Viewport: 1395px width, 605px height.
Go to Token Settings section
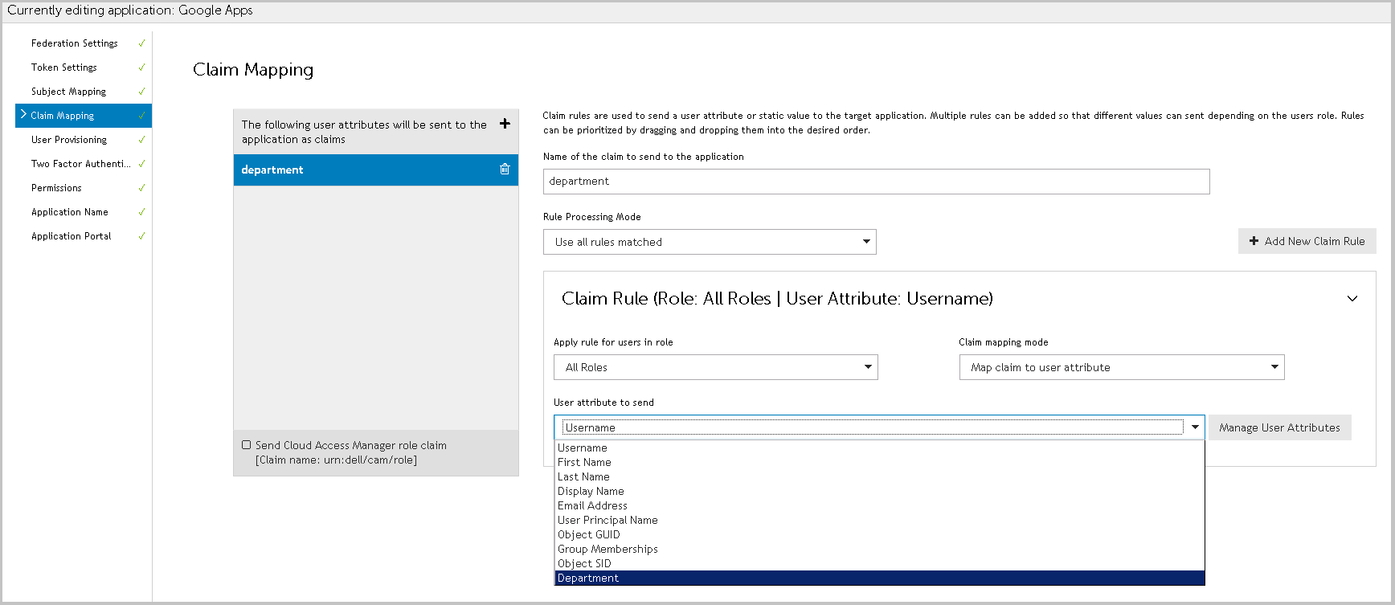tap(64, 67)
